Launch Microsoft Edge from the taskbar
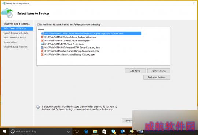 pos(86,131)
